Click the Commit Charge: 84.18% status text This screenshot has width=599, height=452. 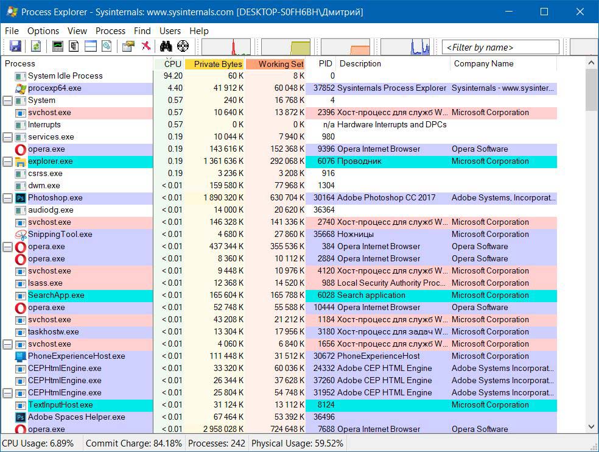134,443
